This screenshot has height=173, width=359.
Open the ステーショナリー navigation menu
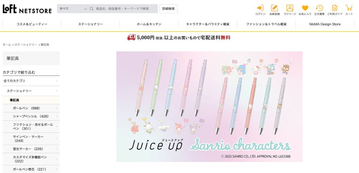[x=90, y=24]
